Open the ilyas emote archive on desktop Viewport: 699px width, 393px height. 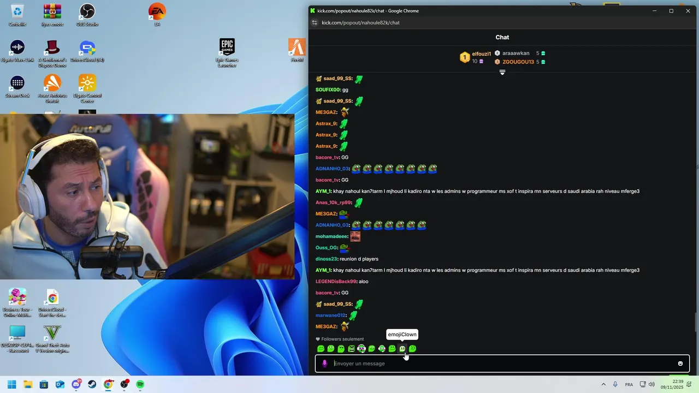point(52,15)
